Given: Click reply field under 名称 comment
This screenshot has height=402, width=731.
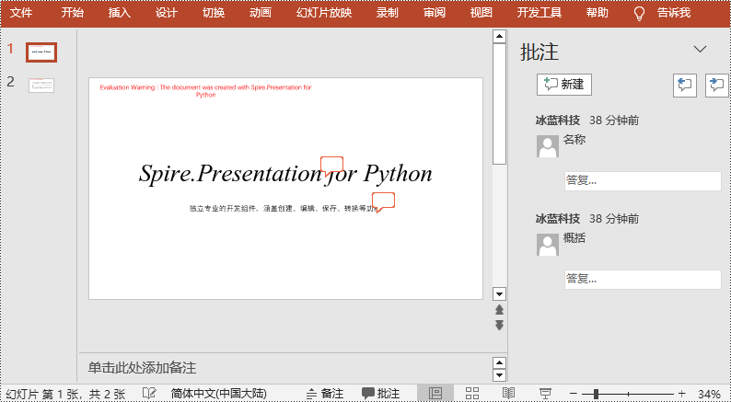Looking at the screenshot, I should pos(643,180).
